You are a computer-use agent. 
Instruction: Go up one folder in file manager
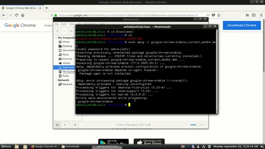click(x=71, y=31)
